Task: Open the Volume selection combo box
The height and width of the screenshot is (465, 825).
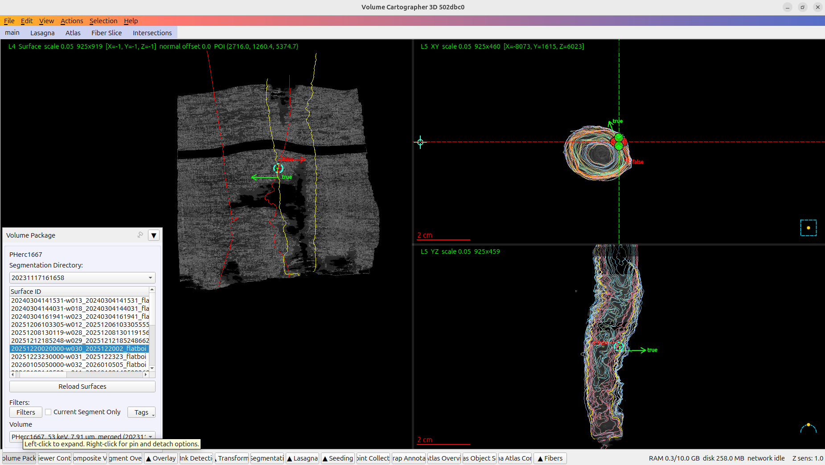Action: point(82,436)
